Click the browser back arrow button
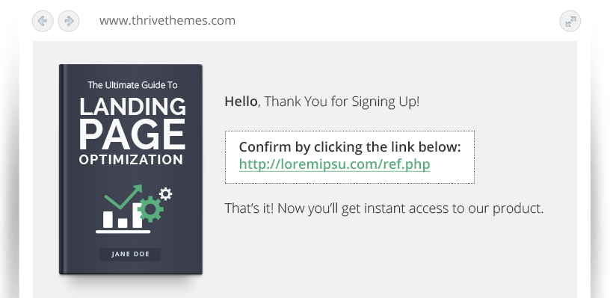The image size is (613, 298). pyautogui.click(x=43, y=21)
